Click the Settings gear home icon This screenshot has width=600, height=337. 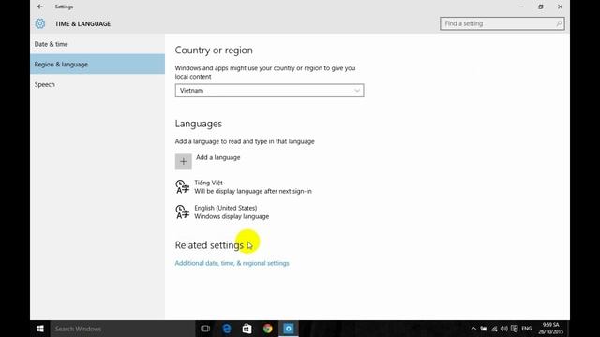39,23
